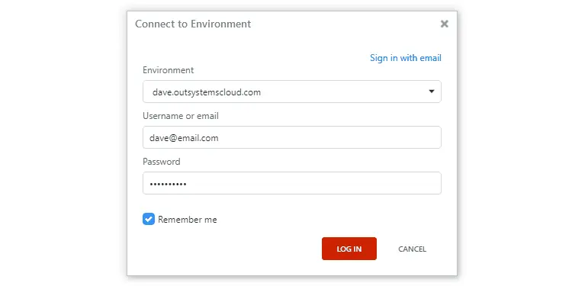The image size is (572, 286).
Task: Click the blank space right of the email text
Action: pos(329,137)
